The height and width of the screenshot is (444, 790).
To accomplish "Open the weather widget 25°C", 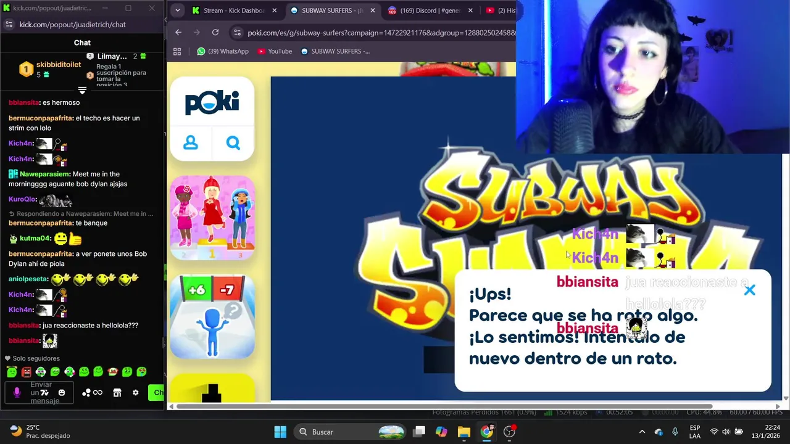I will tap(40, 432).
